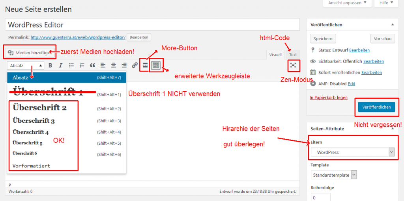Screen dimensions: 404x201
Task: Toggle the extended toolbar (kitchen sink)
Action: tap(155, 66)
